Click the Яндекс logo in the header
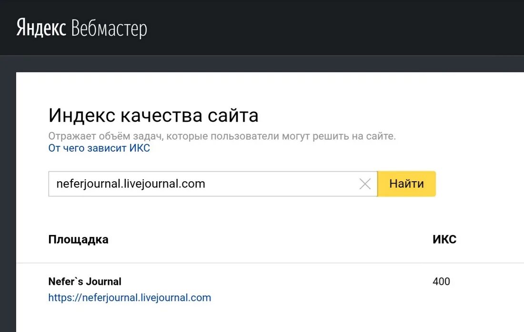524x332 pixels. coord(41,28)
